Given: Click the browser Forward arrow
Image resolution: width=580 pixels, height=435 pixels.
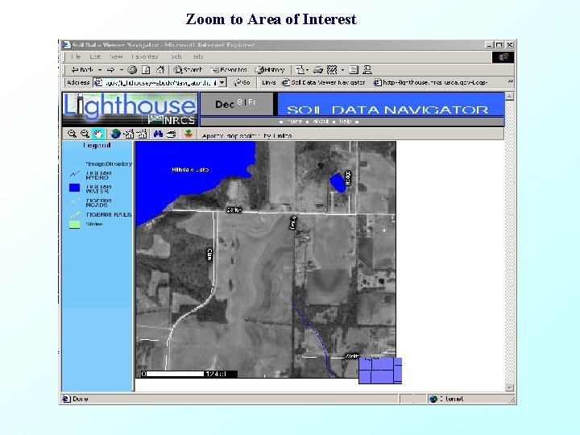Looking at the screenshot, I should click(x=110, y=69).
